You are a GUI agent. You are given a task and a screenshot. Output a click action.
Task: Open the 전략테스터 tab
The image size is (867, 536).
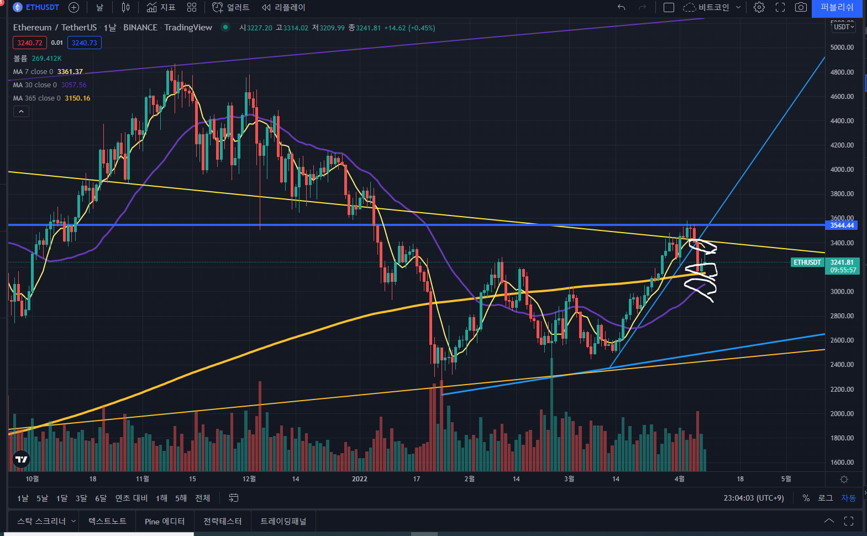coord(223,521)
